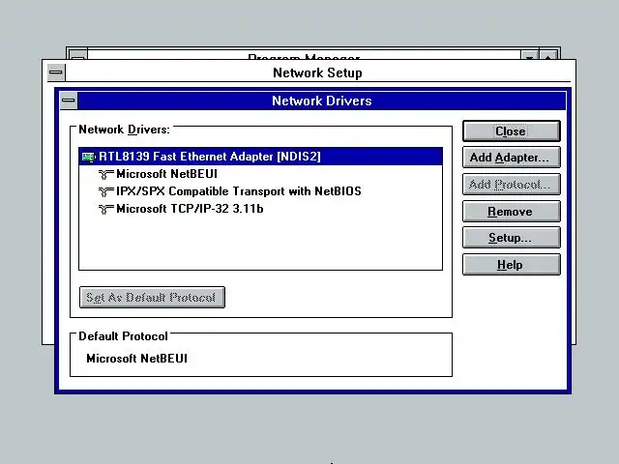
Task: Open the Network Setup control menu box
Action: [56, 72]
